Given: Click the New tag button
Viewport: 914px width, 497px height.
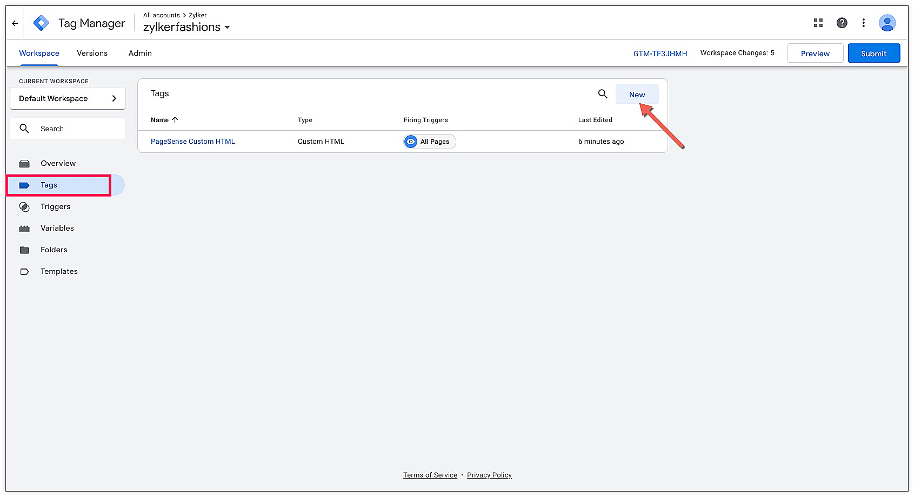Looking at the screenshot, I should pos(637,95).
